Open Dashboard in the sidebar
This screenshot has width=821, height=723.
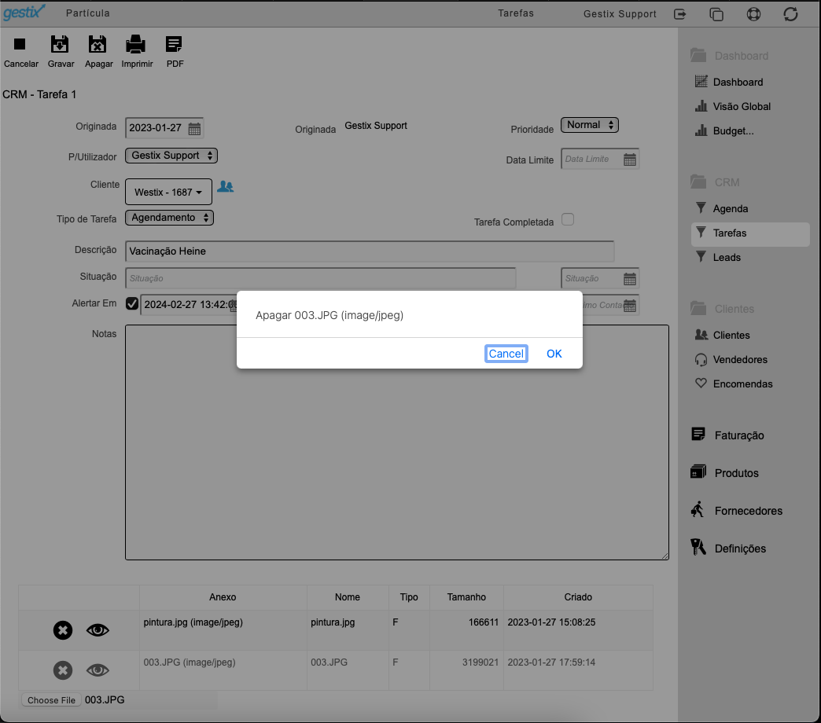[737, 83]
